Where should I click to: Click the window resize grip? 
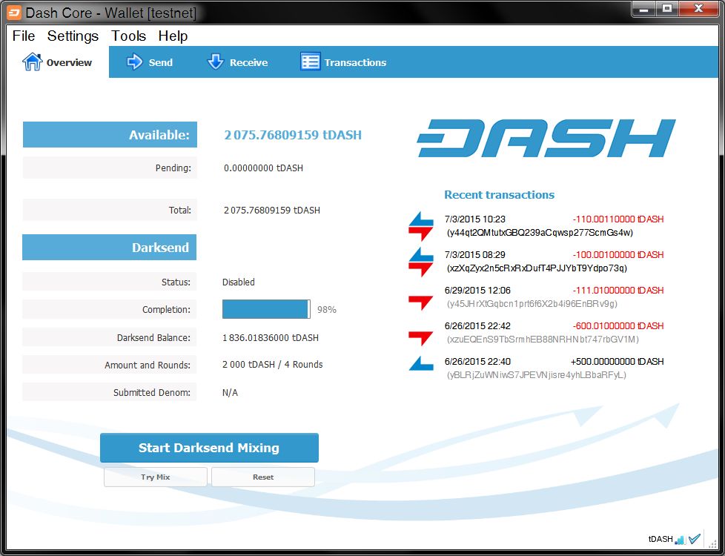pos(712,543)
